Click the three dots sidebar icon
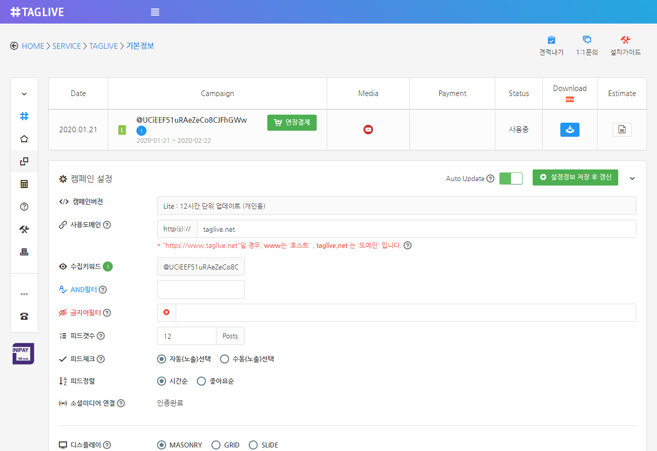The height and width of the screenshot is (451, 657). pyautogui.click(x=24, y=294)
